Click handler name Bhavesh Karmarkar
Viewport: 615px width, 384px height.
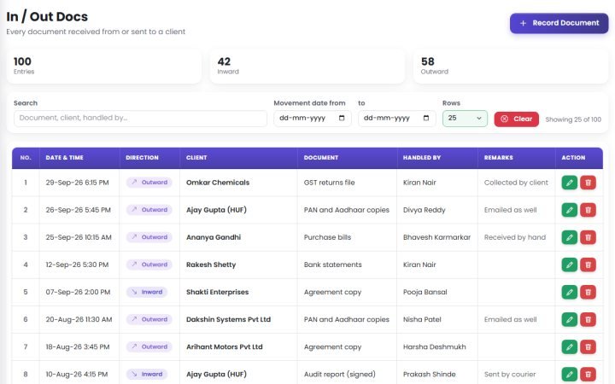click(x=436, y=237)
